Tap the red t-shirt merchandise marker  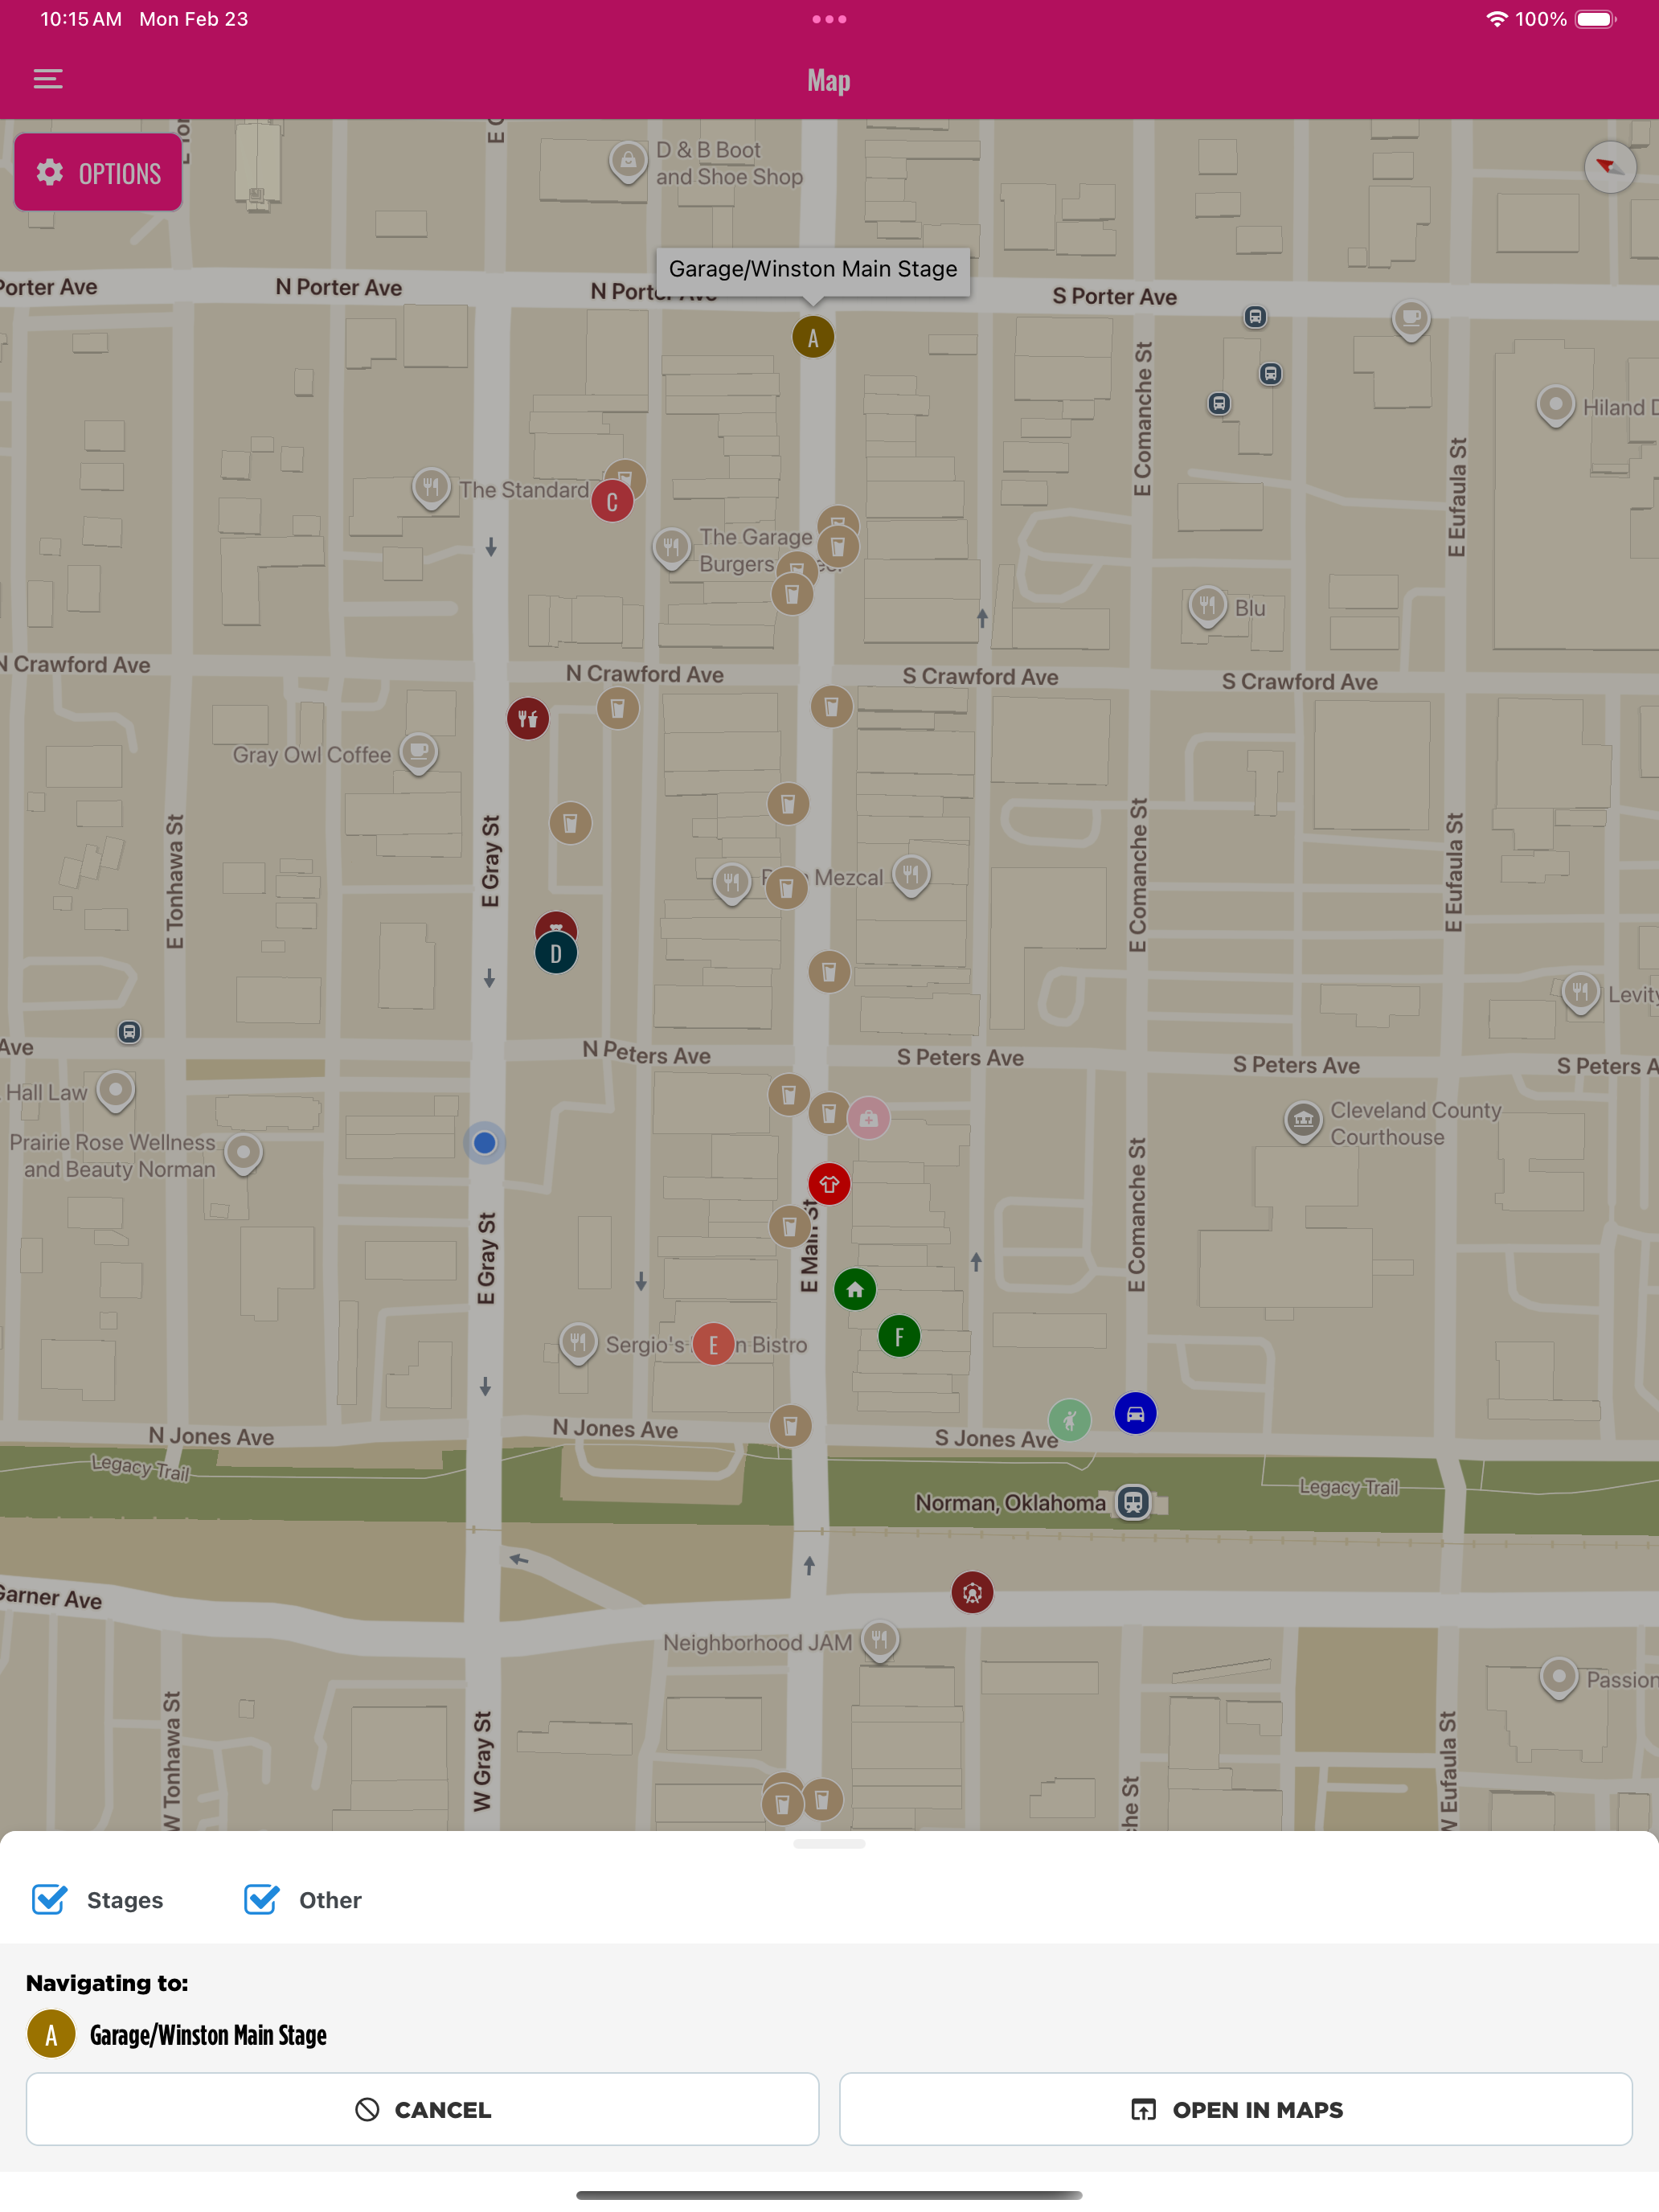(829, 1185)
